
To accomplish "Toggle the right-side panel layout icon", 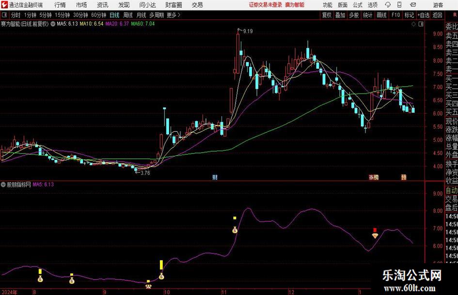I will 421,24.
